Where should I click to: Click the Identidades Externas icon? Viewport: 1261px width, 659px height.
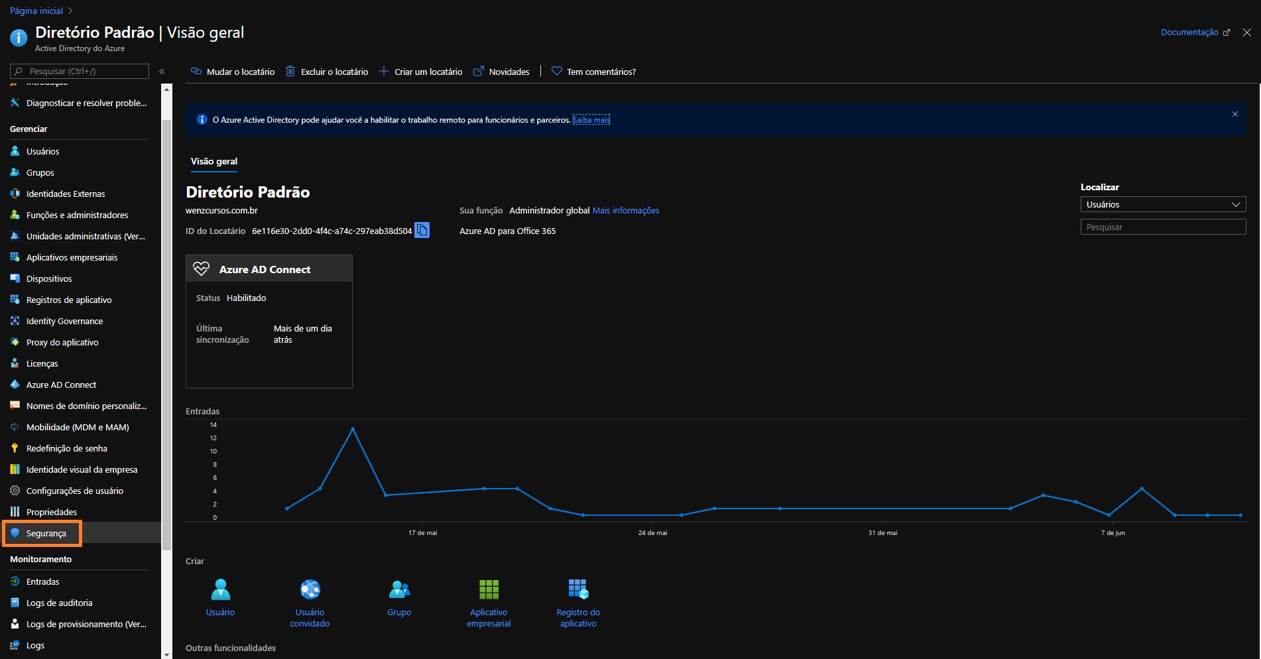[15, 194]
